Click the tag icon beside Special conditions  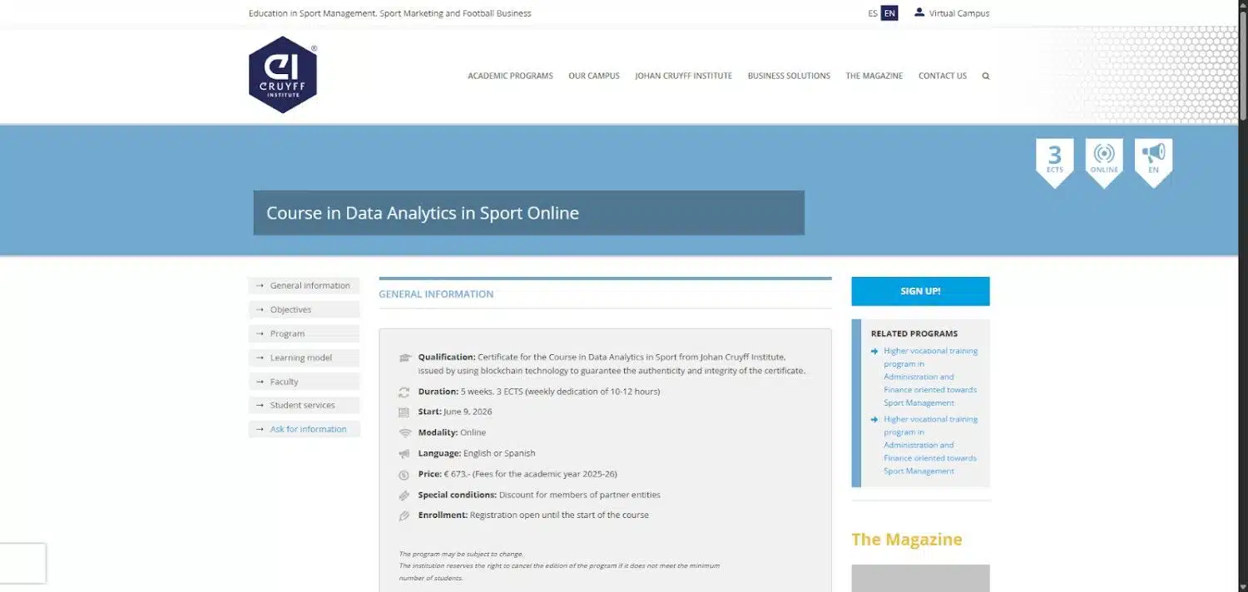click(404, 495)
